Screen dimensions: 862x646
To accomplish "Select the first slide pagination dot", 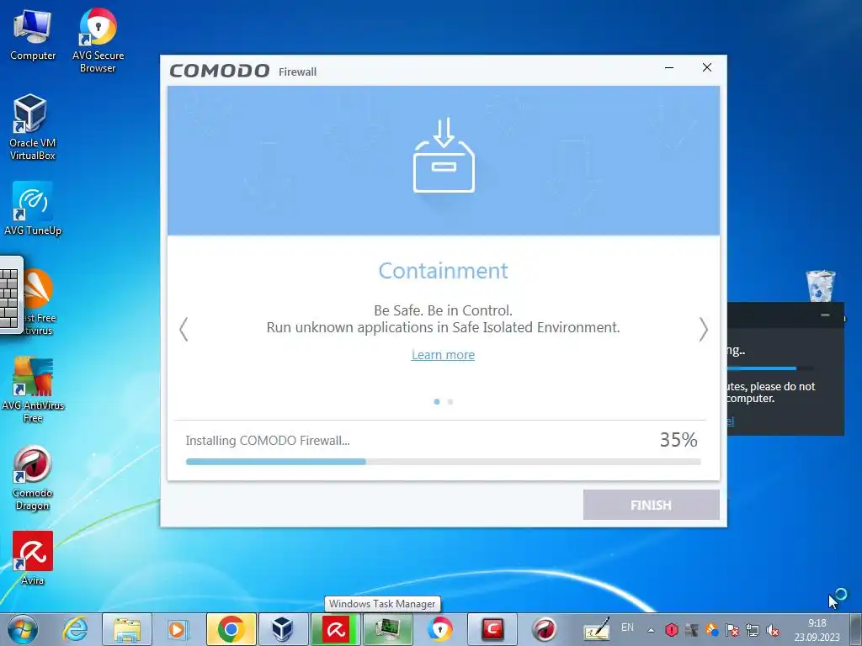I will point(437,401).
